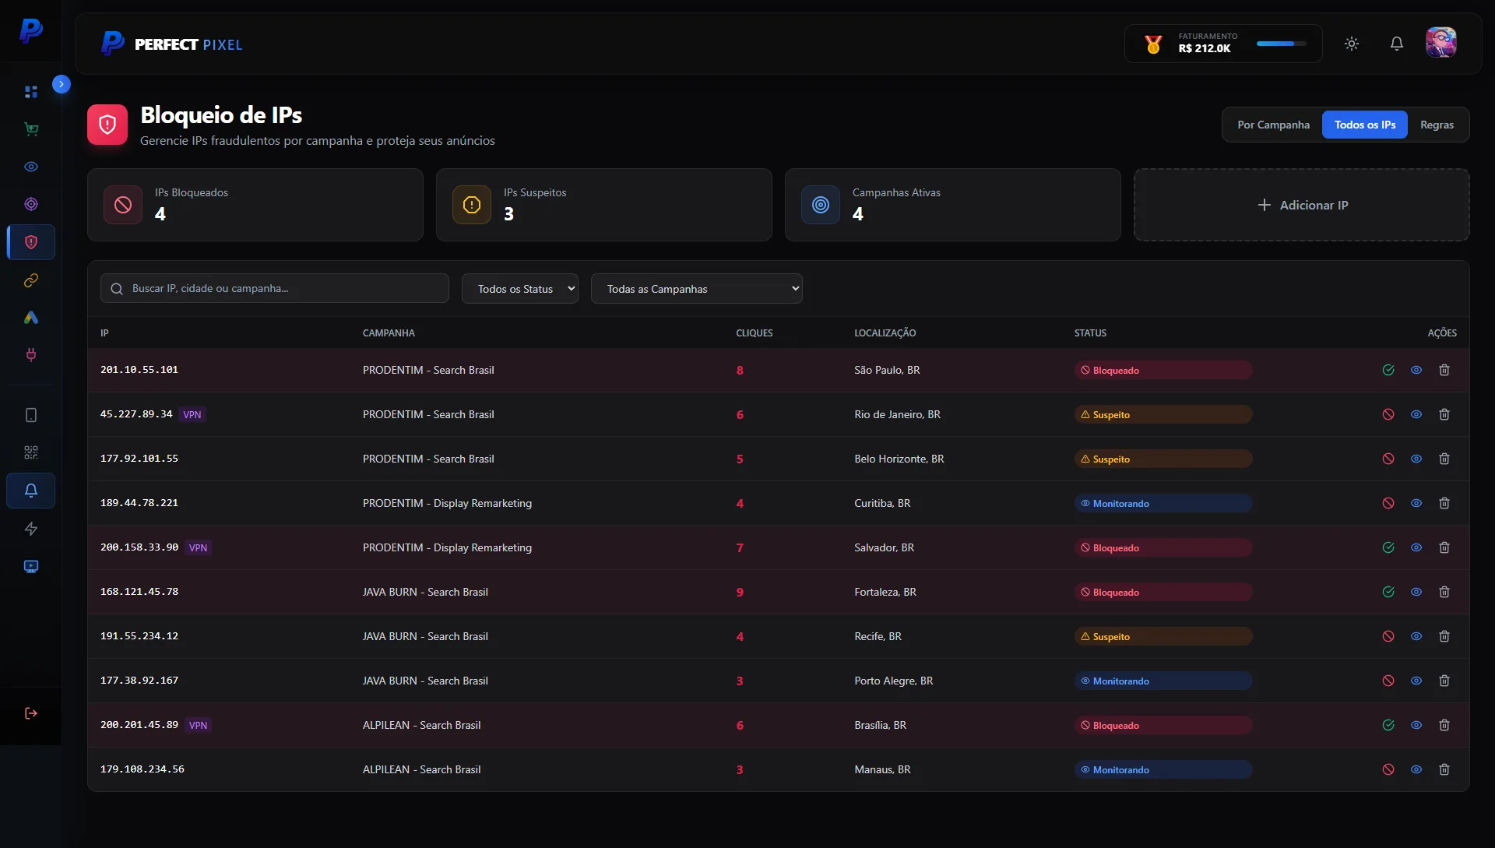
Task: Expand the sidebar with the blue chevron button
Action: 62,84
